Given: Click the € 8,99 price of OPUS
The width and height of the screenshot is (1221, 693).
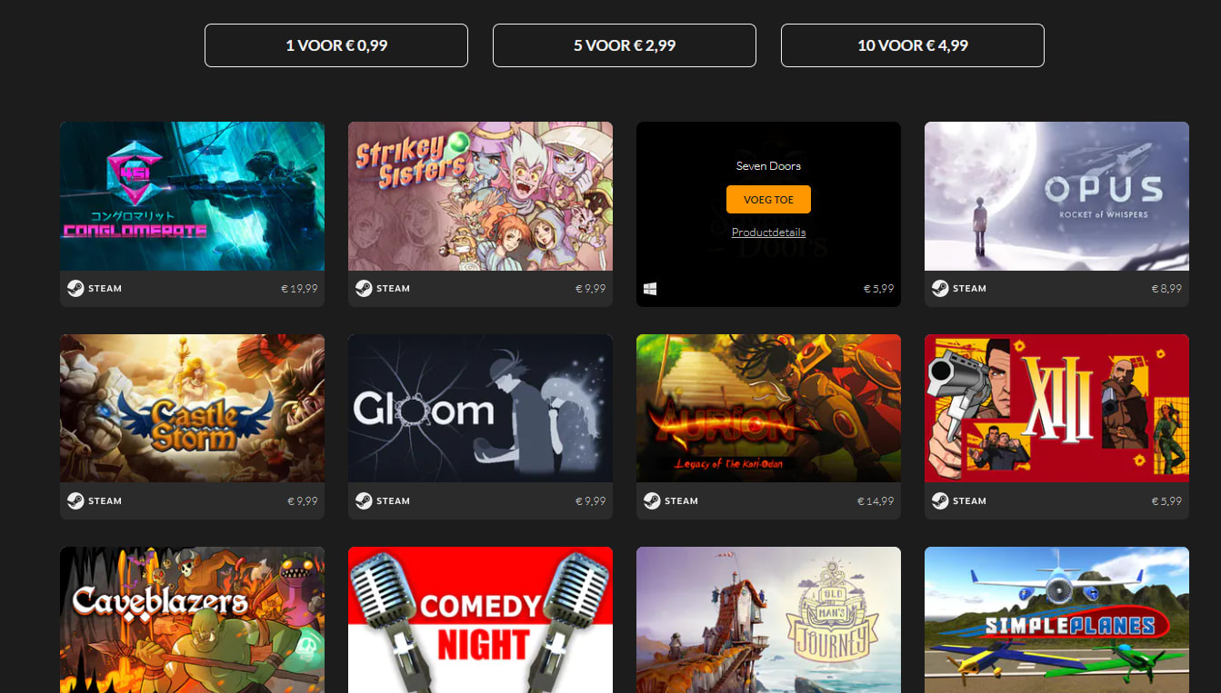Looking at the screenshot, I should point(1166,289).
